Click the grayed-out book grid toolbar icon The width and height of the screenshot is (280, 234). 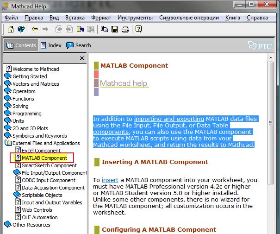point(91,29)
